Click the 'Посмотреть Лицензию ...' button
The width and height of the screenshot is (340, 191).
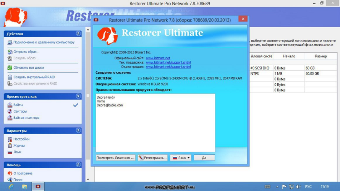click(115, 158)
